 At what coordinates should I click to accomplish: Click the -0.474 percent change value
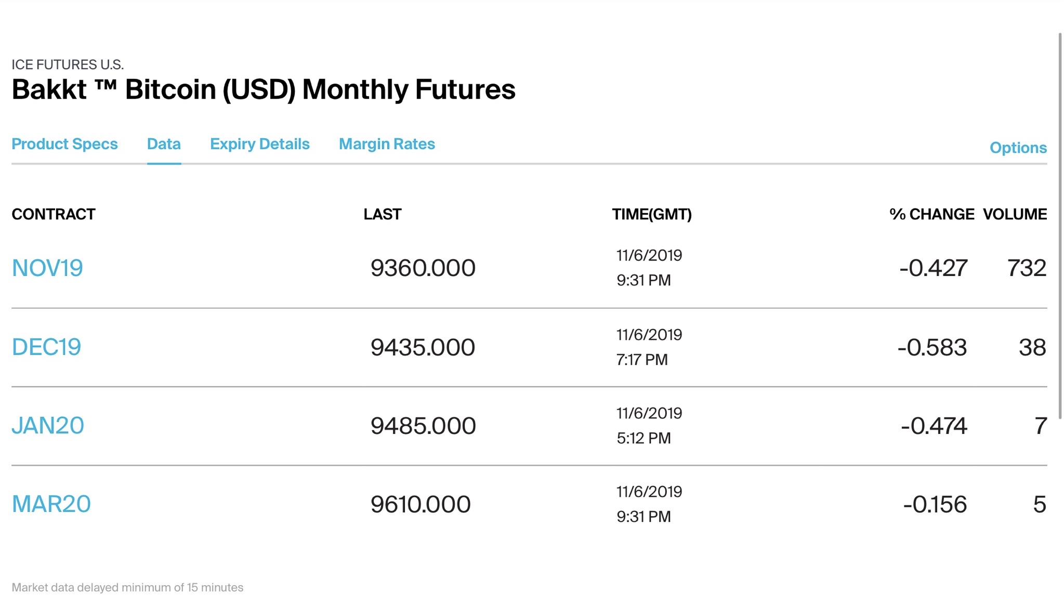tap(934, 426)
